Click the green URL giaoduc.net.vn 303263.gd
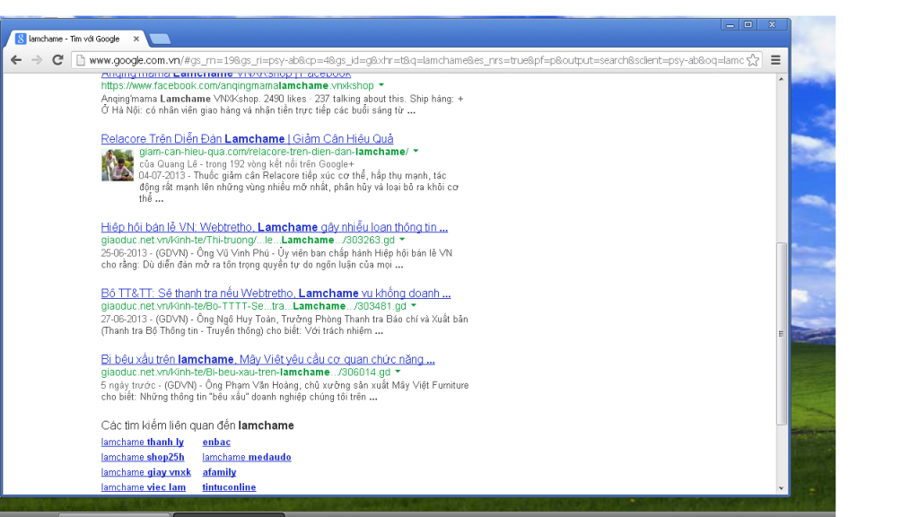The height and width of the screenshot is (517, 919). pos(248,241)
